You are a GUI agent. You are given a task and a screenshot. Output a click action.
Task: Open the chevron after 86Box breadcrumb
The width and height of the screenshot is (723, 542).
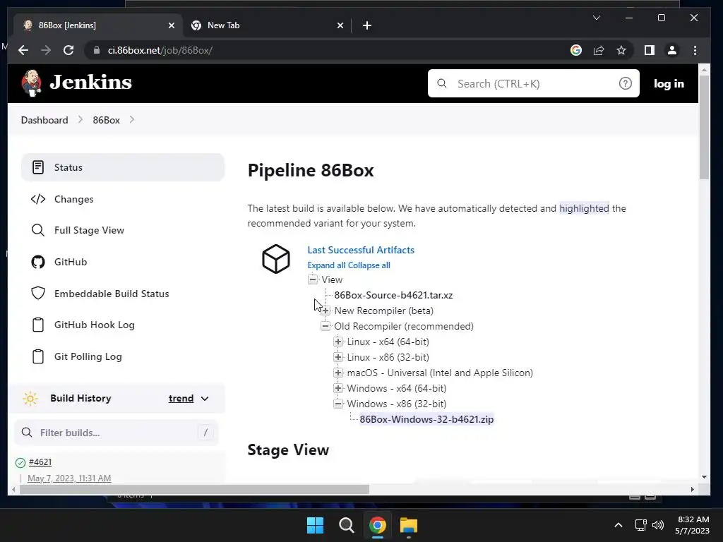click(132, 120)
